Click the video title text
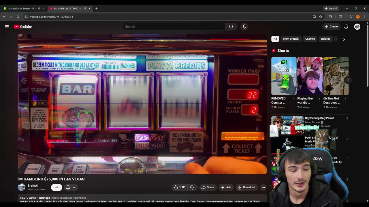Image resolution: width=369 pixels, height=207 pixels. click(52, 179)
